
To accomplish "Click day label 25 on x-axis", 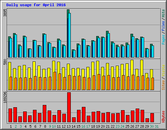I will pyautogui.click(x=127, y=126).
